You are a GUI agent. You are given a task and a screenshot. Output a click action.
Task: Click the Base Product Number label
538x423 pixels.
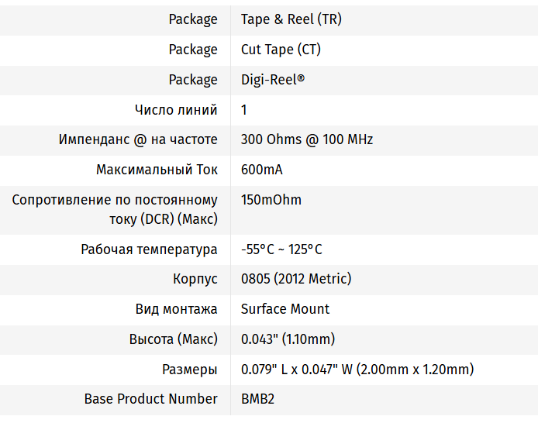tap(151, 399)
